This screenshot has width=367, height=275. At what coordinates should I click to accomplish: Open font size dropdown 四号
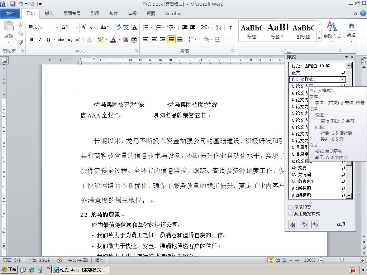(77, 27)
